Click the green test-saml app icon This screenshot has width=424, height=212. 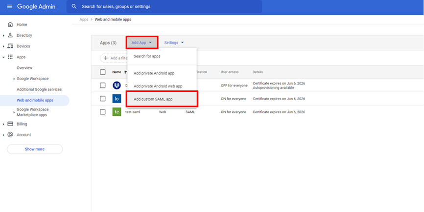117,112
